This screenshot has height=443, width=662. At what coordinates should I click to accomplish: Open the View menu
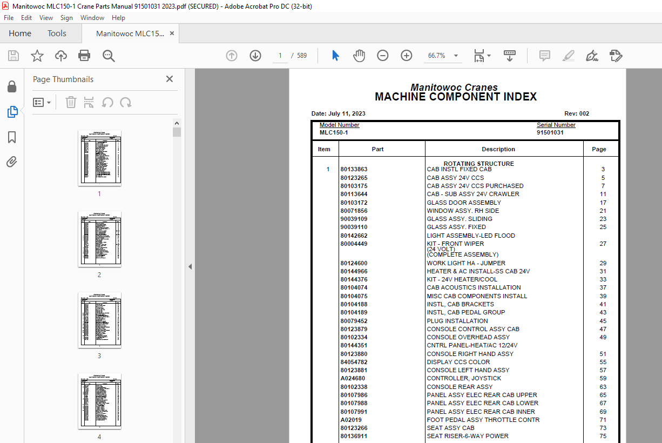tap(46, 18)
